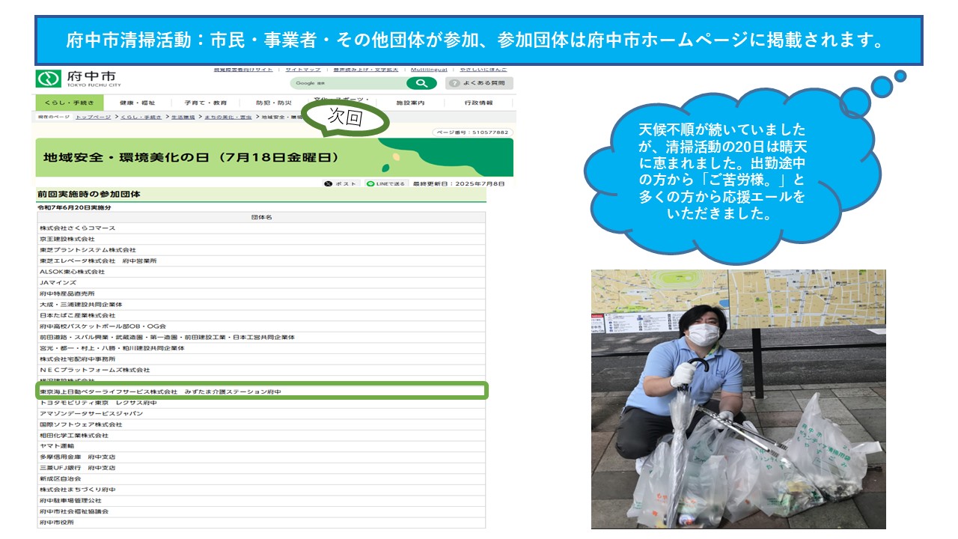Select the トヨタモビリティ東京 レクサス府中 row
The height and width of the screenshot is (539, 958).
click(262, 403)
